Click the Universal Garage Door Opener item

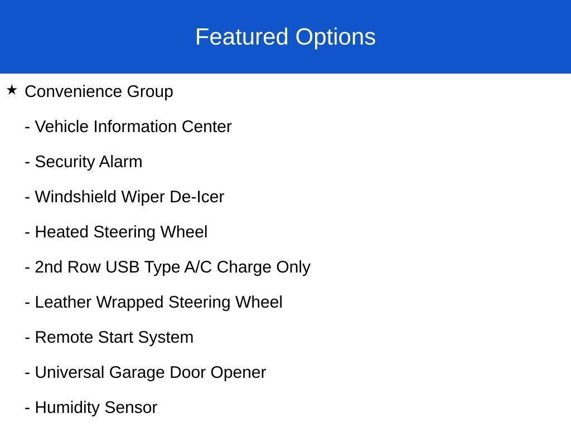click(150, 372)
